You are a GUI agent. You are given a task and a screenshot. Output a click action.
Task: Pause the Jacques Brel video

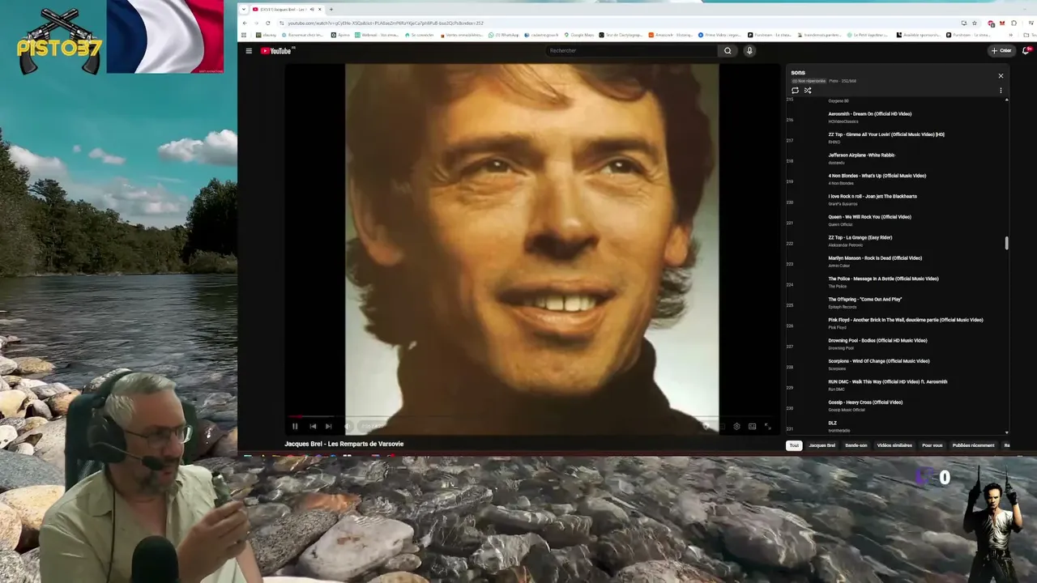tap(295, 426)
